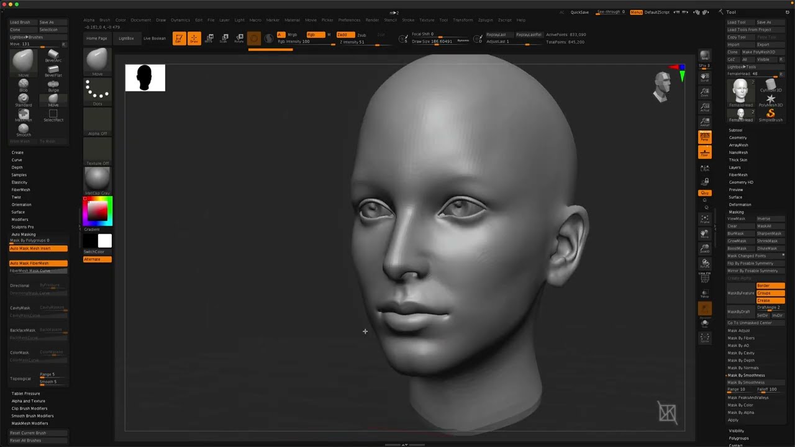Viewport: 795px width, 447px height.
Task: Expand the Sculptris Pro brush section
Action: tap(22, 227)
